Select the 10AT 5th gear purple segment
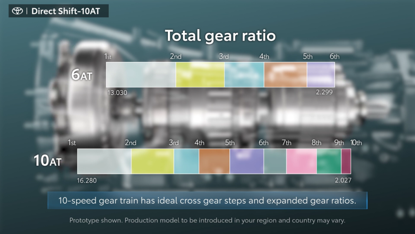Screen dimensions: 415x234 click(247, 161)
